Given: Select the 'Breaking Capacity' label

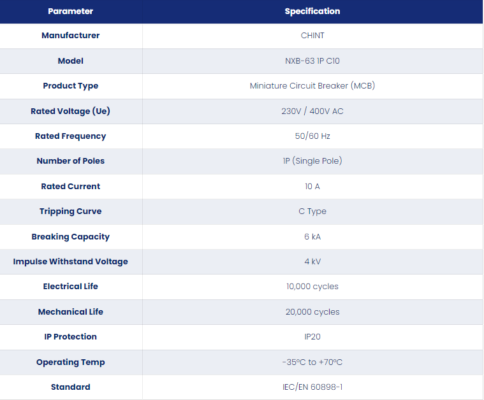Looking at the screenshot, I should [x=70, y=236].
